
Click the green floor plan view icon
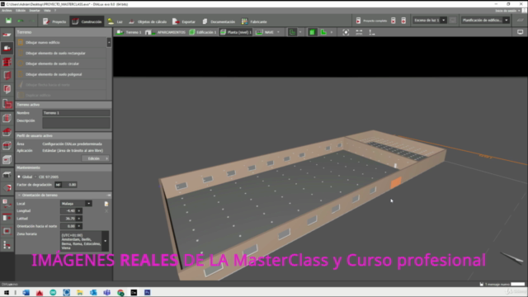[292, 32]
